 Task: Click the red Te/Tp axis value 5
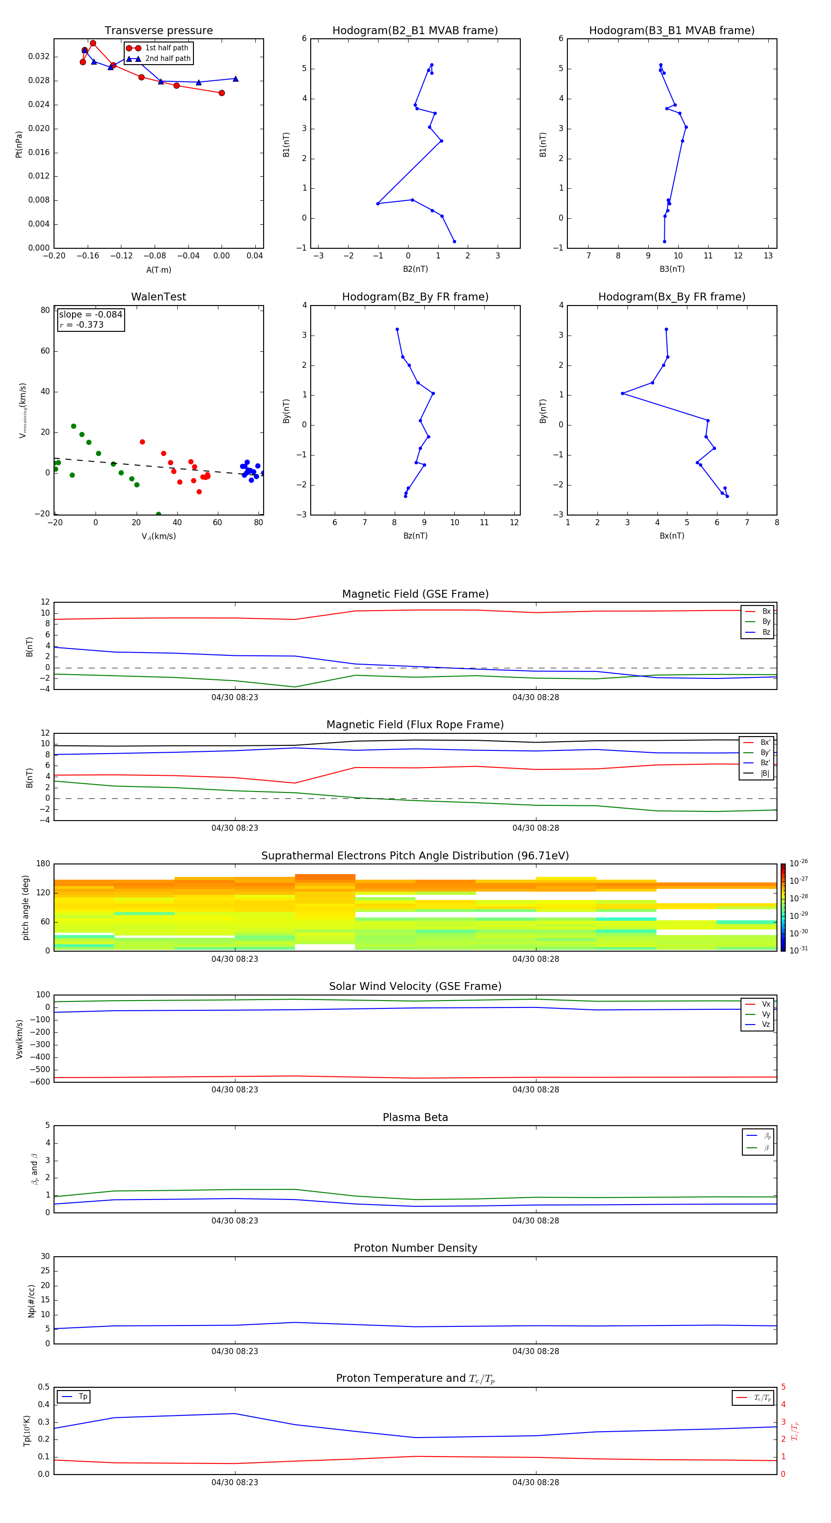783,1387
